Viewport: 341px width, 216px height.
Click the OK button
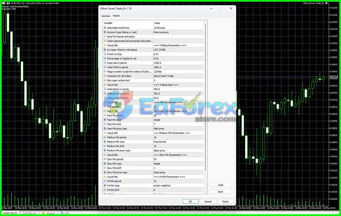point(190,201)
